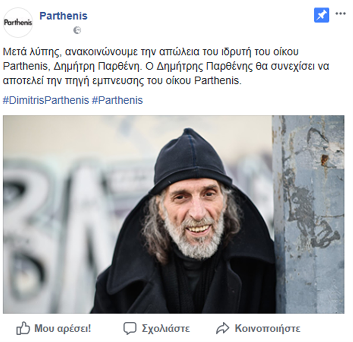Click the concrete pillar in the photo

tap(308, 214)
